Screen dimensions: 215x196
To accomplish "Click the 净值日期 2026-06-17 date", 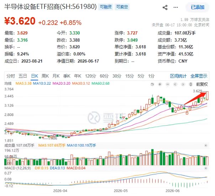I will (88, 61).
